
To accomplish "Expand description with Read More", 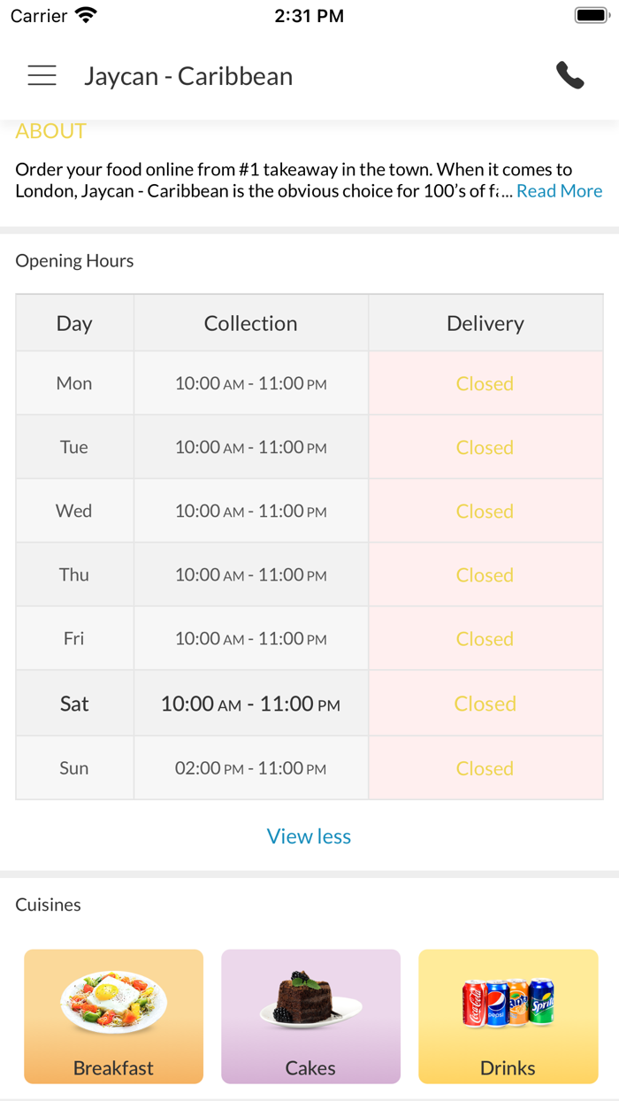I will (559, 191).
